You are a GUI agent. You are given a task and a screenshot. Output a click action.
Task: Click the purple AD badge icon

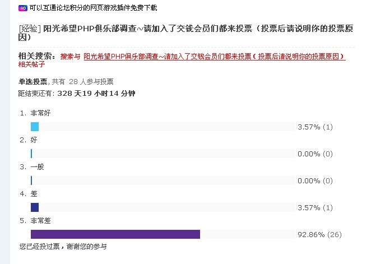coord(23,8)
